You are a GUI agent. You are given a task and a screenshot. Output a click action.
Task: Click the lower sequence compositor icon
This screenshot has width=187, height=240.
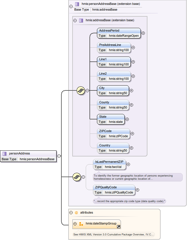(x=77, y=177)
